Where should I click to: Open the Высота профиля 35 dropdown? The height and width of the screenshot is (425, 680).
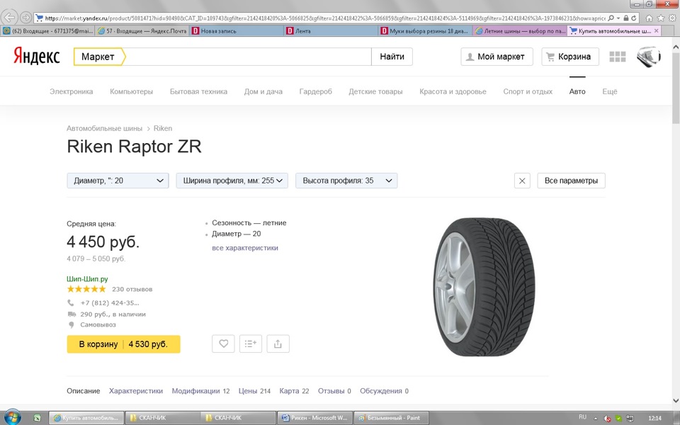[346, 180]
